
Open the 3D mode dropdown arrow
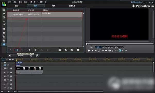point(123,50)
